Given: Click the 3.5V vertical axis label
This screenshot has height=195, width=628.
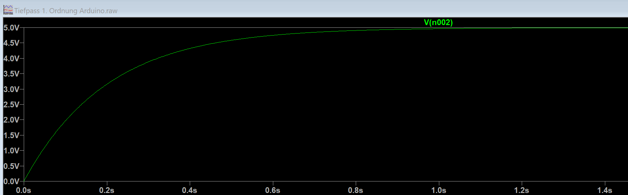Looking at the screenshot, I should [x=12, y=74].
